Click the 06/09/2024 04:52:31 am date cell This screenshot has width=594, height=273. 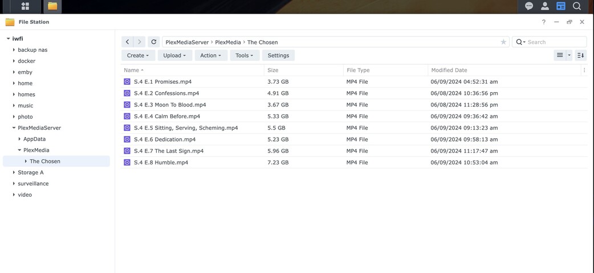click(464, 82)
